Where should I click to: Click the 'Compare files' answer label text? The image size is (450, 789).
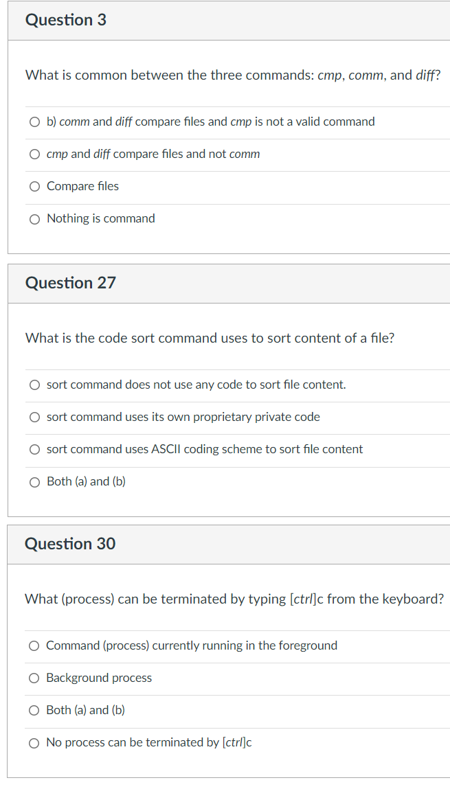[82, 186]
